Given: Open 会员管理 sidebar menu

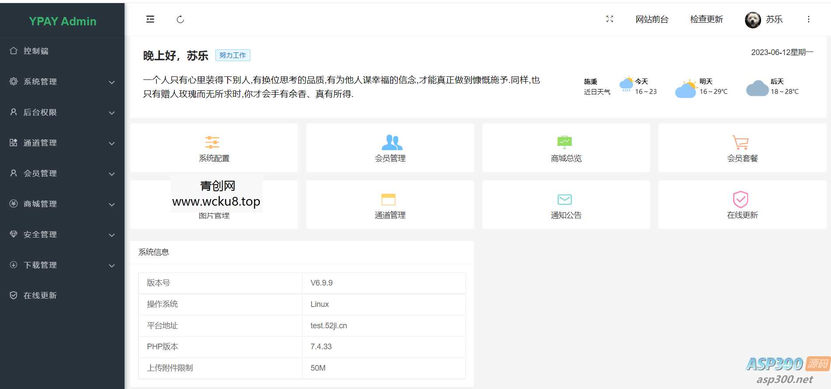Looking at the screenshot, I should 62,173.
